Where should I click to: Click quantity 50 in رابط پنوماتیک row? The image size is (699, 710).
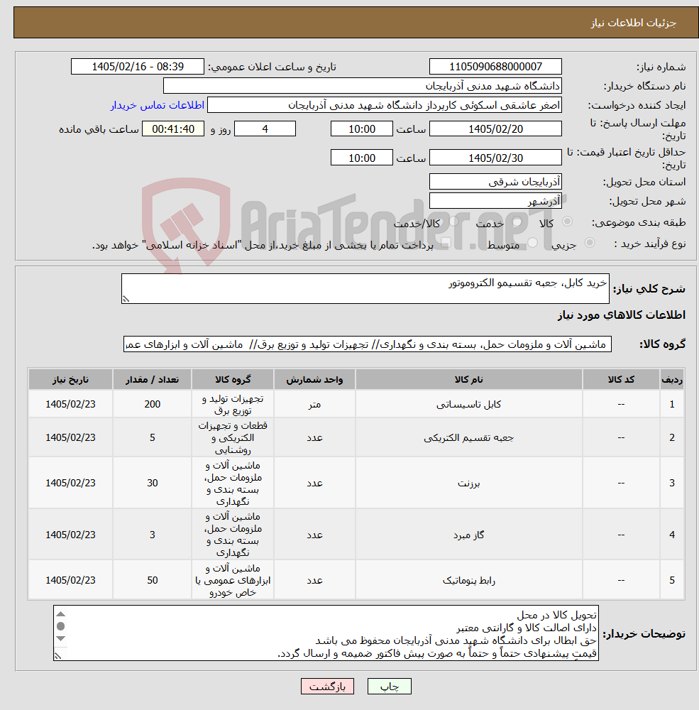[x=152, y=580]
